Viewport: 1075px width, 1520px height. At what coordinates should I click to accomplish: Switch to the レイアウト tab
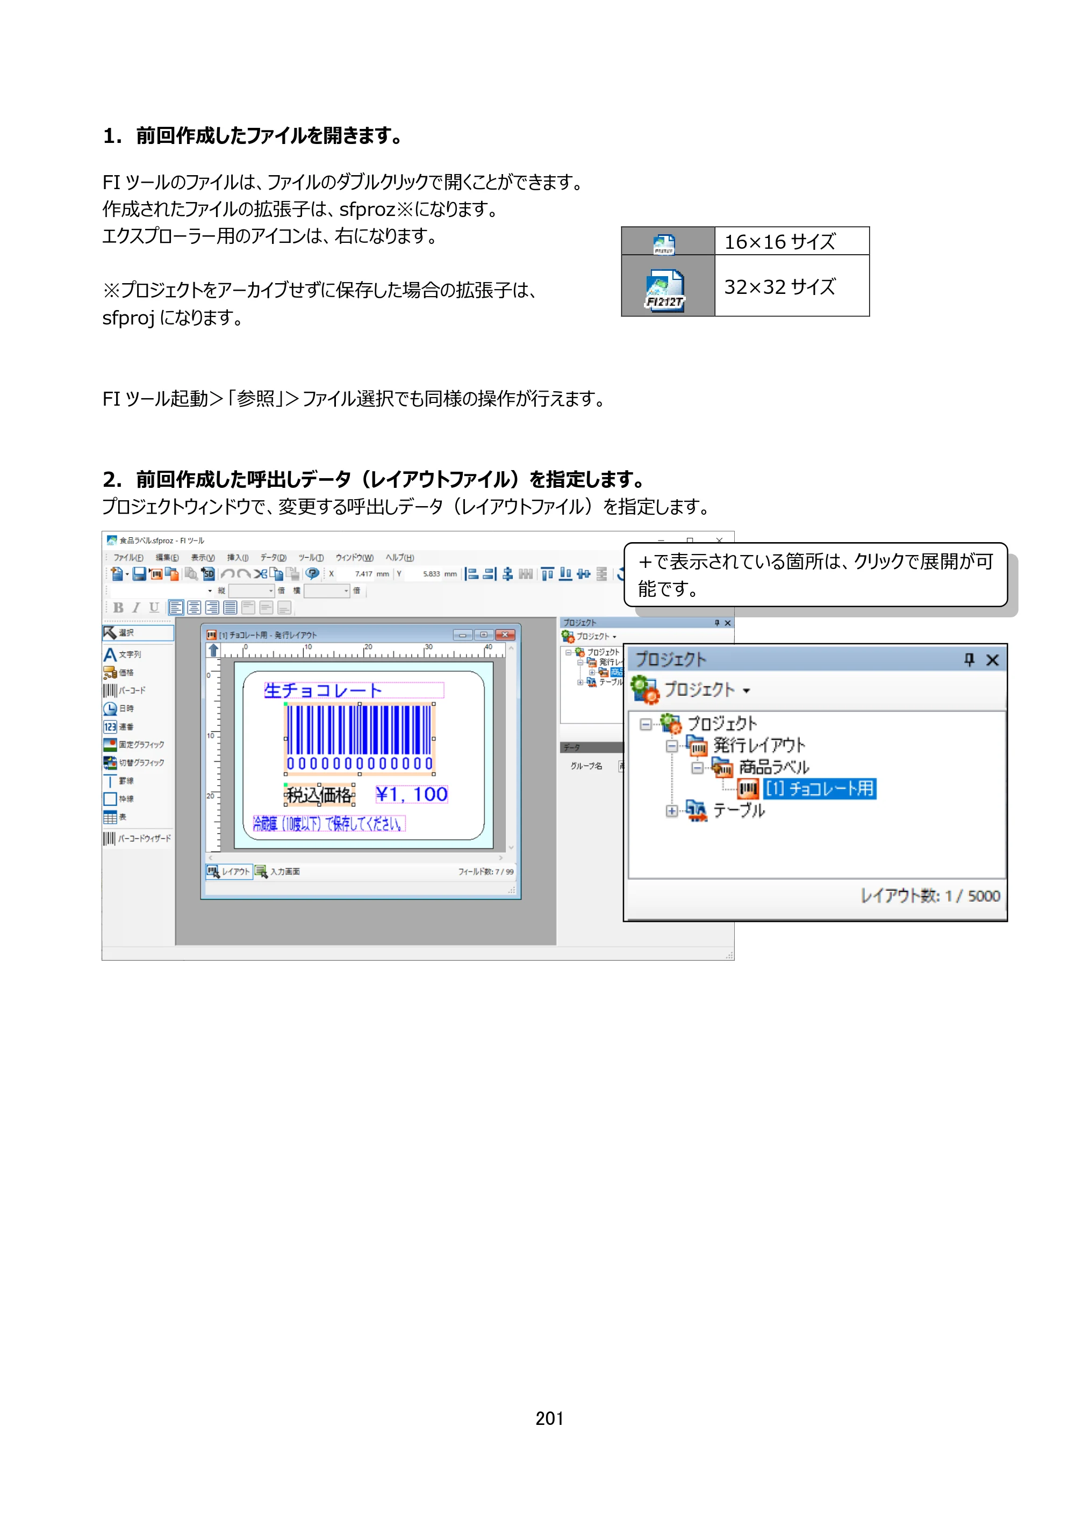point(229,872)
